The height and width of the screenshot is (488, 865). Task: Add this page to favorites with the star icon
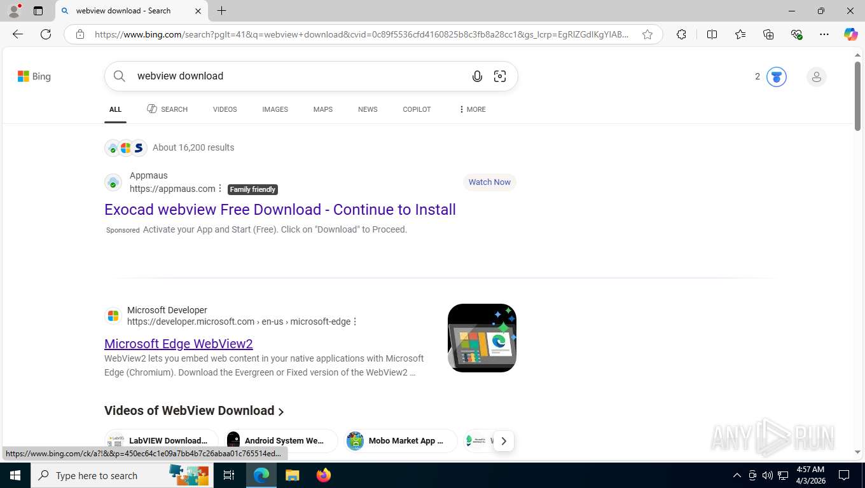tap(647, 34)
